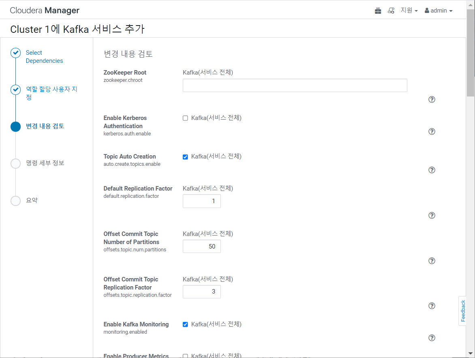This screenshot has height=358, width=475.
Task: Open the admin user dropdown
Action: pos(439,11)
